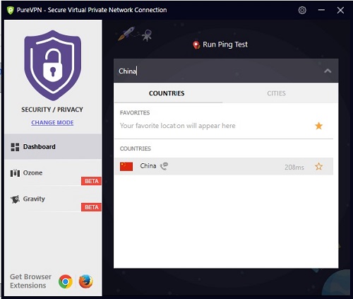353x299 pixels.
Task: Click the Security / Privacy mode label
Action: click(x=52, y=110)
